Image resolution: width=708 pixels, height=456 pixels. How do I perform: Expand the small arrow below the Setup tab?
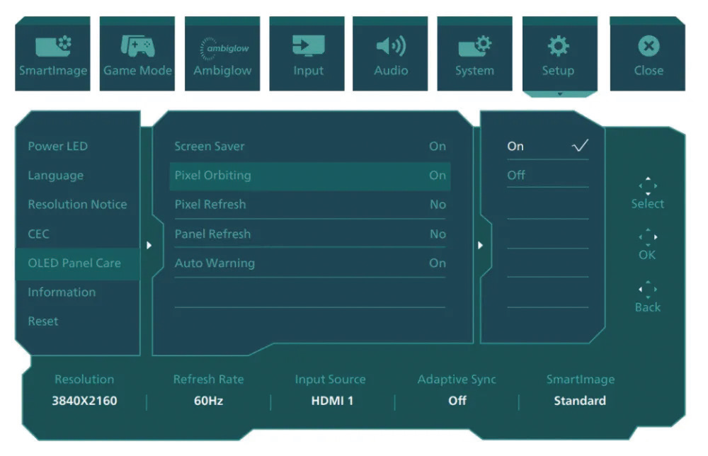click(560, 94)
